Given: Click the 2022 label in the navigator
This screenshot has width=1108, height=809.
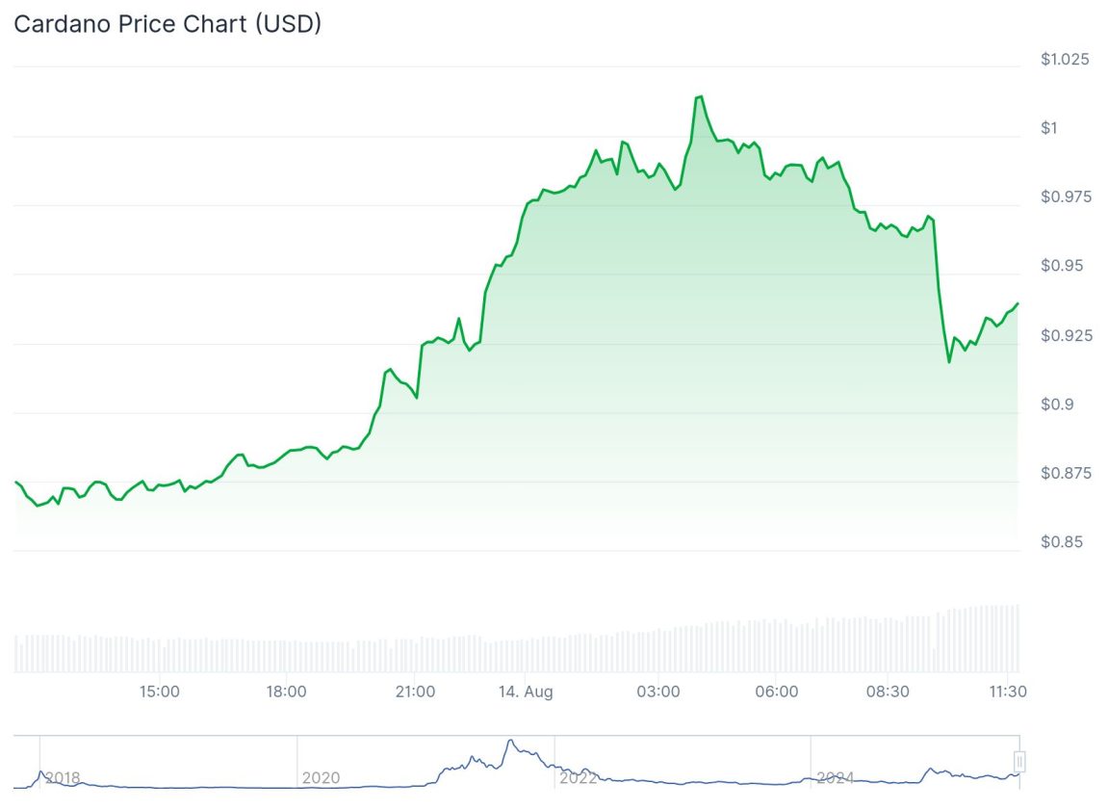Looking at the screenshot, I should (579, 777).
